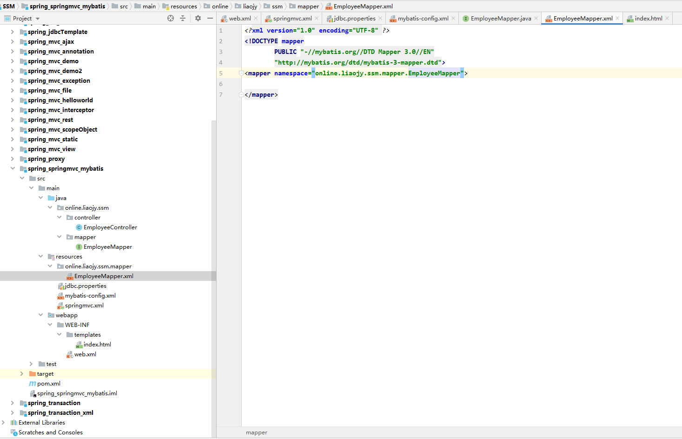
Task: Click the resources folder icon in tree
Action: (51, 257)
